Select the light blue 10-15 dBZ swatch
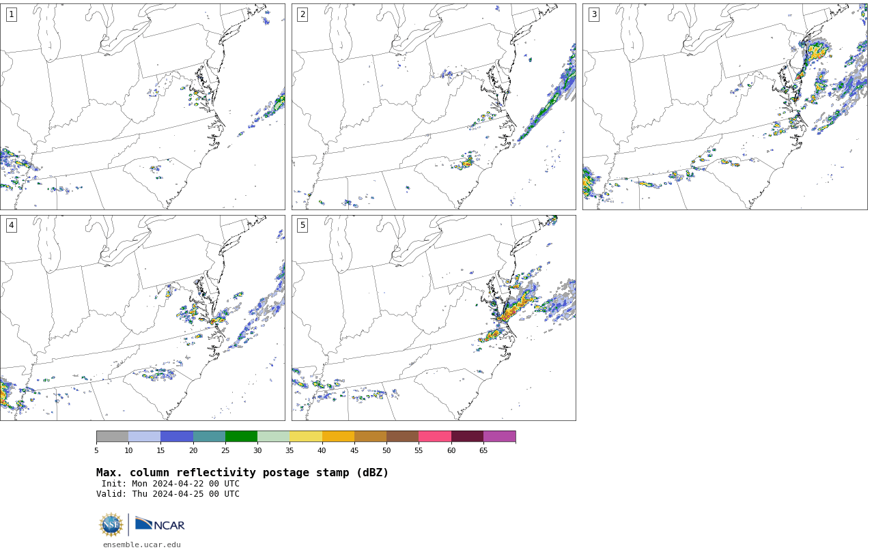874x552 pixels. coord(145,437)
